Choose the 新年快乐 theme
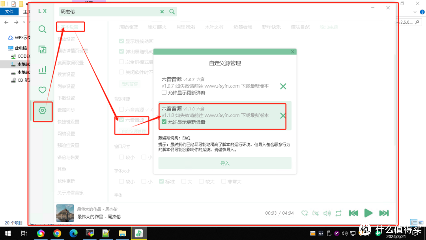 (271, 27)
